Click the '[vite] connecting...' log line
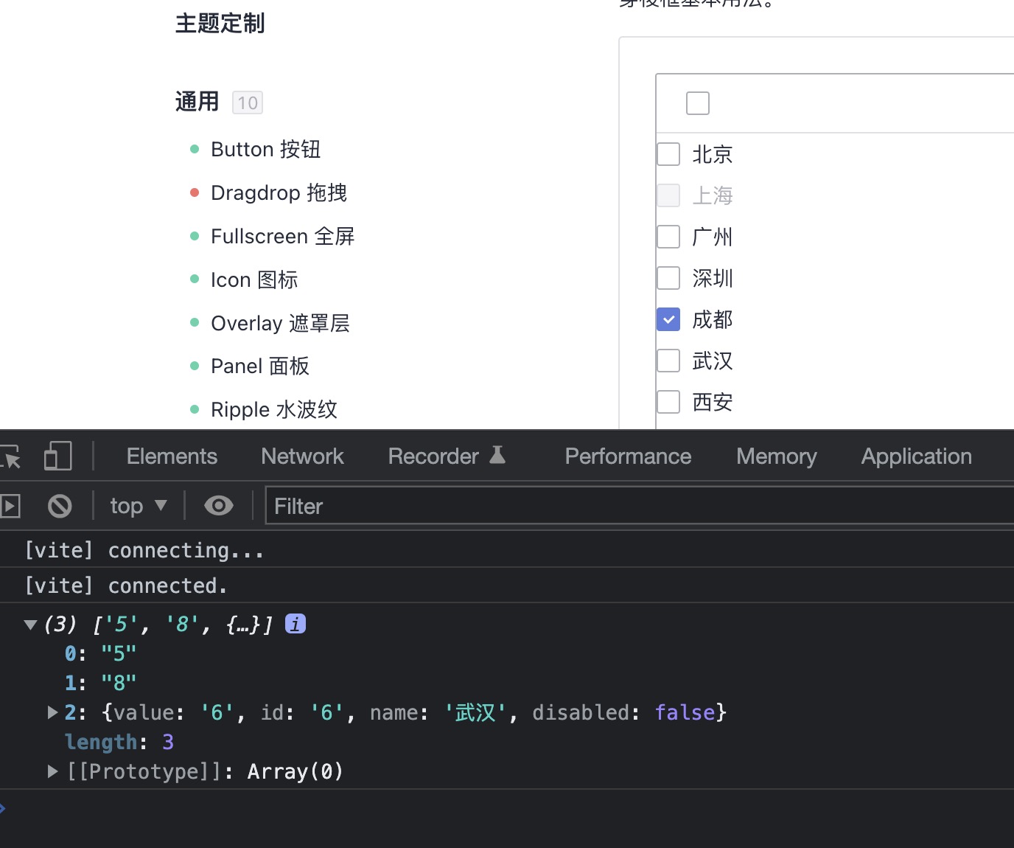 pos(507,550)
